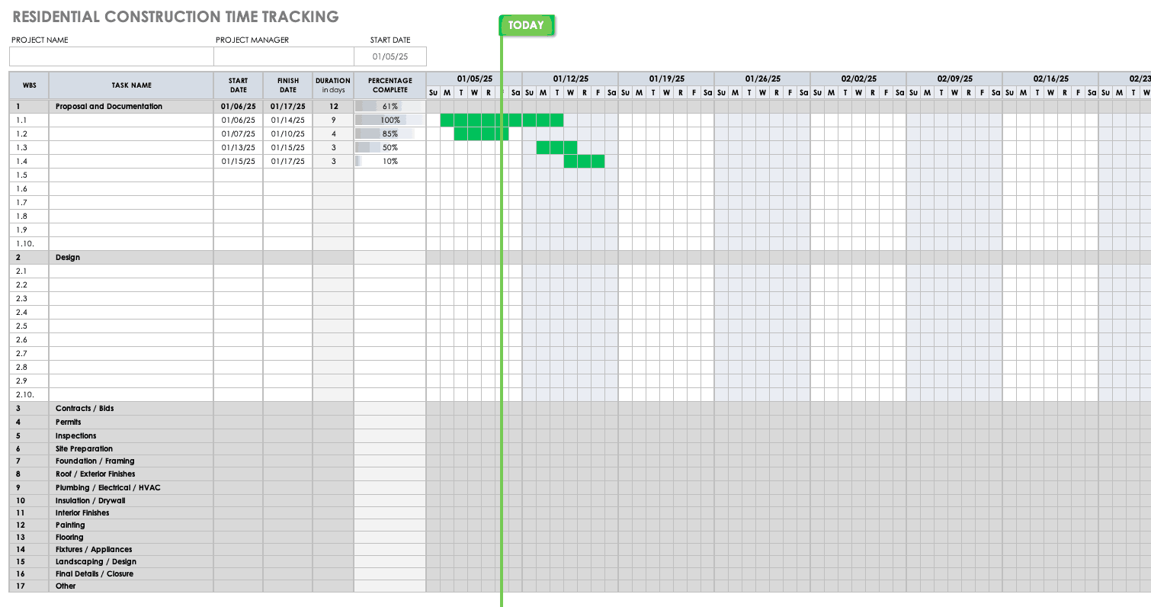Select the WBS column header
This screenshot has height=607, width=1151.
pos(29,85)
